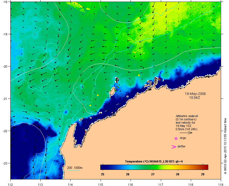The image size is (229, 186).
Task: Click the color bar tick label 29
Action: pyautogui.click(x=203, y=174)
